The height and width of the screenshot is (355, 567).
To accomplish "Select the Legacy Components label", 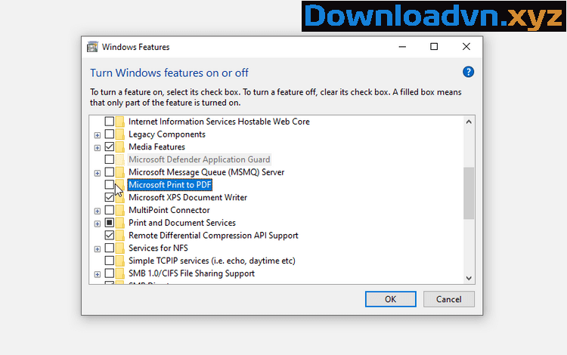I will (x=167, y=134).
